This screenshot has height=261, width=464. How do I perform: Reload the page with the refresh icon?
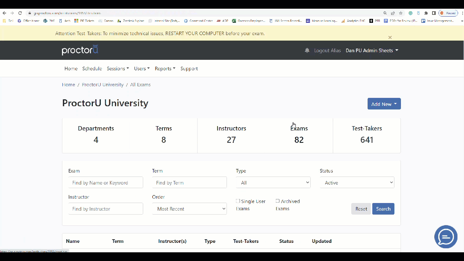pyautogui.click(x=20, y=13)
